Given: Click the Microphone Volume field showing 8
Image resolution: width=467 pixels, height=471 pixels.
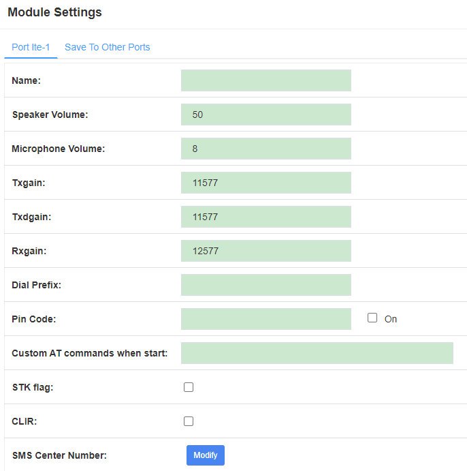Looking at the screenshot, I should click(266, 149).
